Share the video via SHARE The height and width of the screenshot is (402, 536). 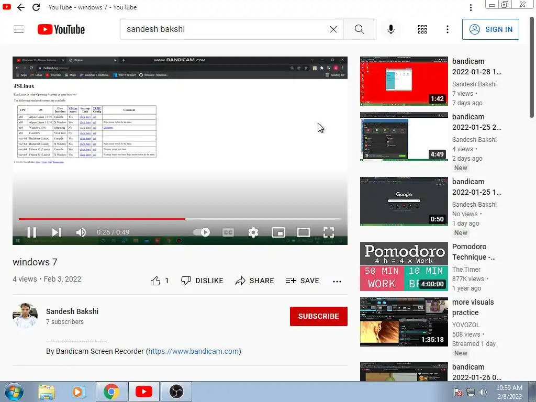point(255,281)
